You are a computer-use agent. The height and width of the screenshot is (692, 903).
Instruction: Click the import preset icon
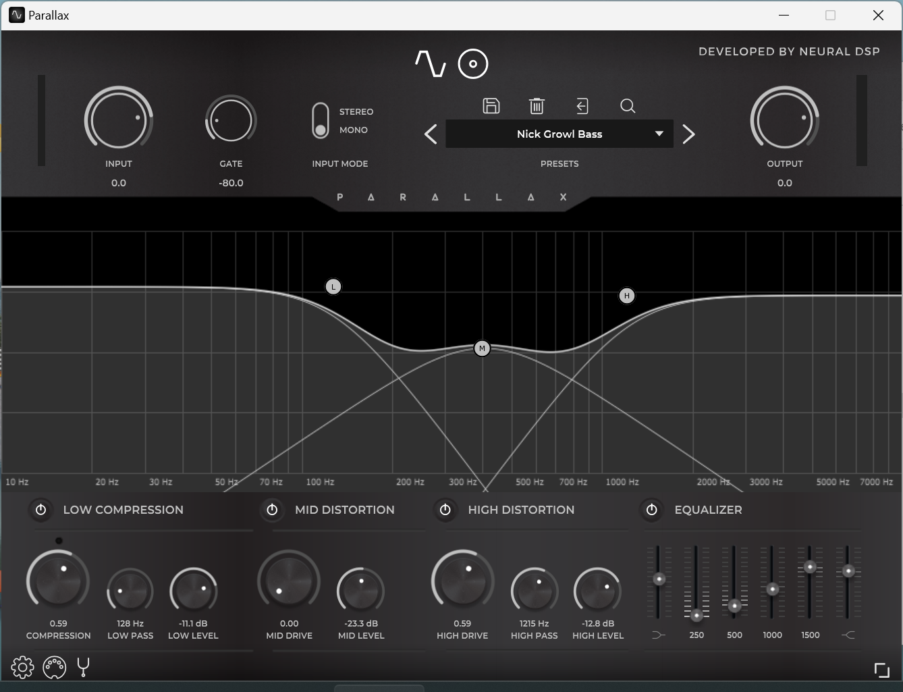coord(582,106)
